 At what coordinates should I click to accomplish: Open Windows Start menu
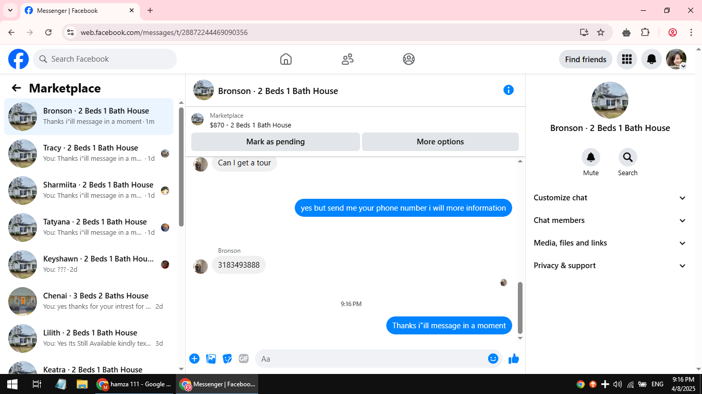tap(12, 384)
